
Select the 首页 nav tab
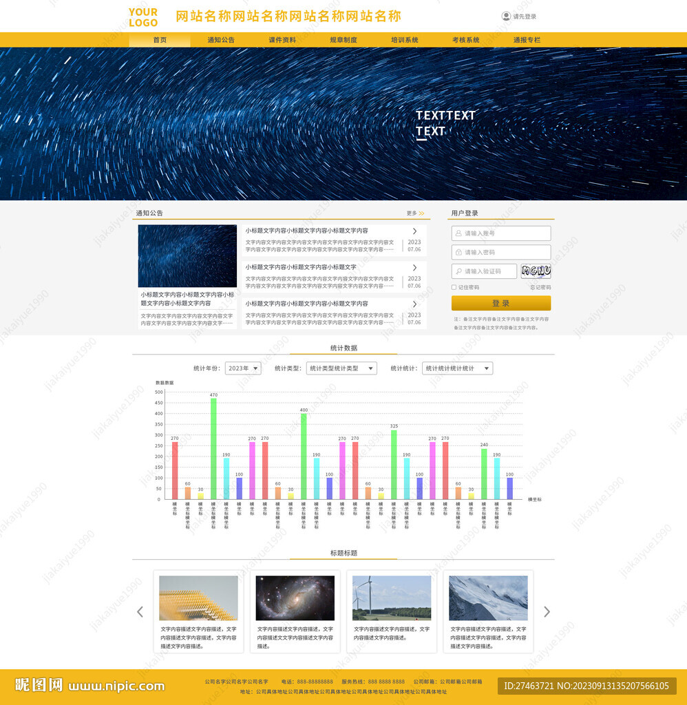click(x=160, y=39)
